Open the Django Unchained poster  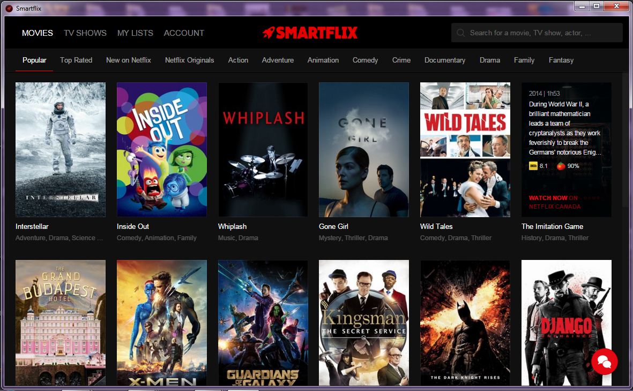point(567,323)
